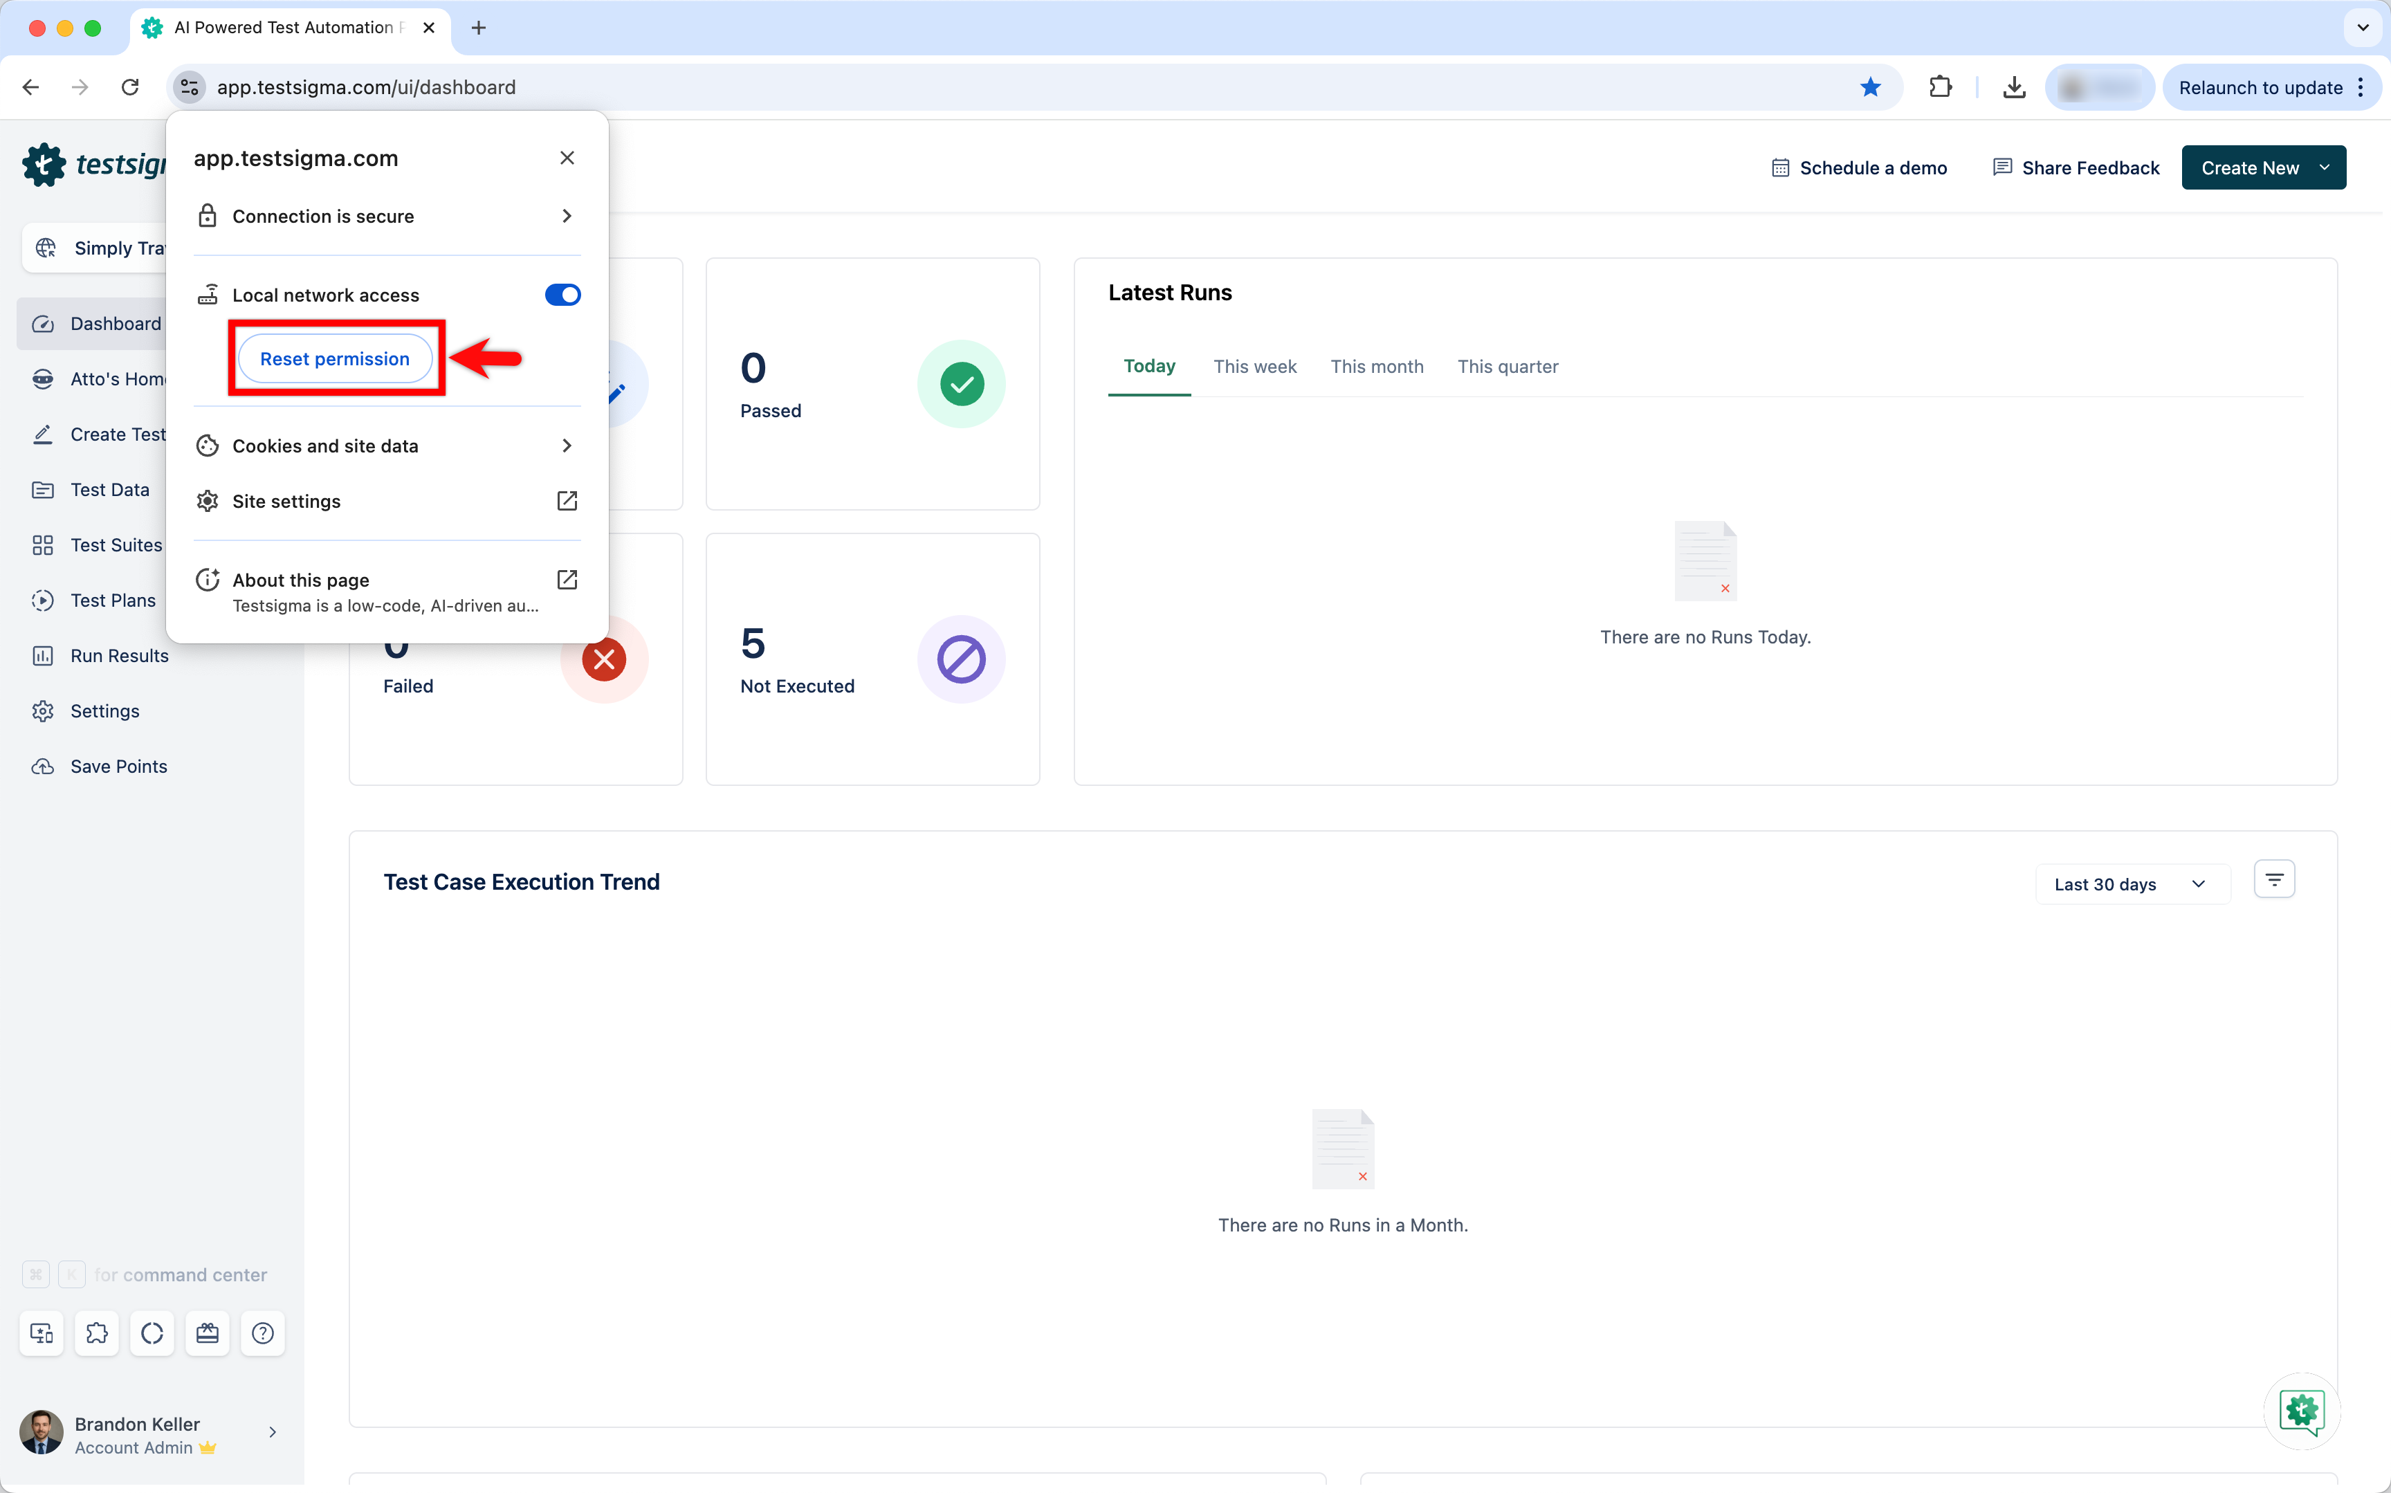2391x1493 pixels.
Task: Toggle Local network access switch
Action: [x=562, y=294]
